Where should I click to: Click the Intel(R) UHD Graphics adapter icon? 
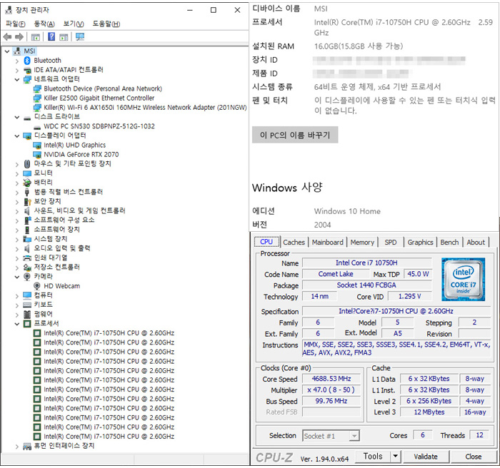click(37, 146)
